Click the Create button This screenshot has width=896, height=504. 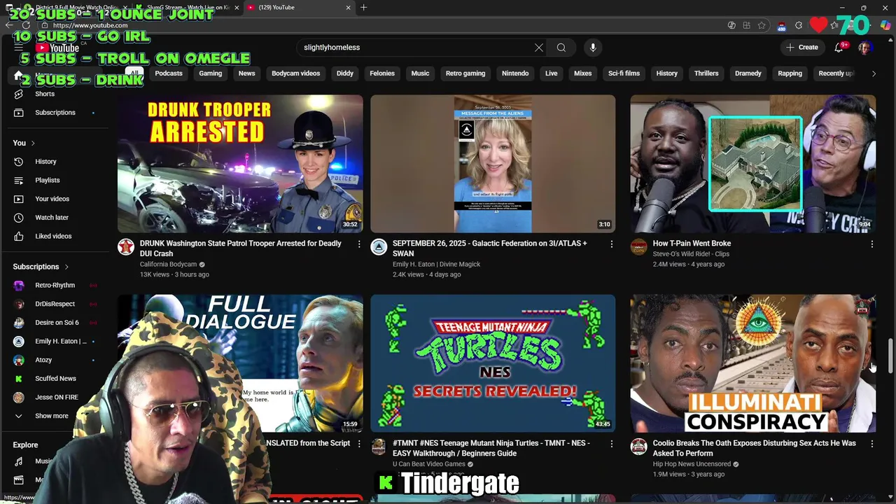pyautogui.click(x=802, y=48)
